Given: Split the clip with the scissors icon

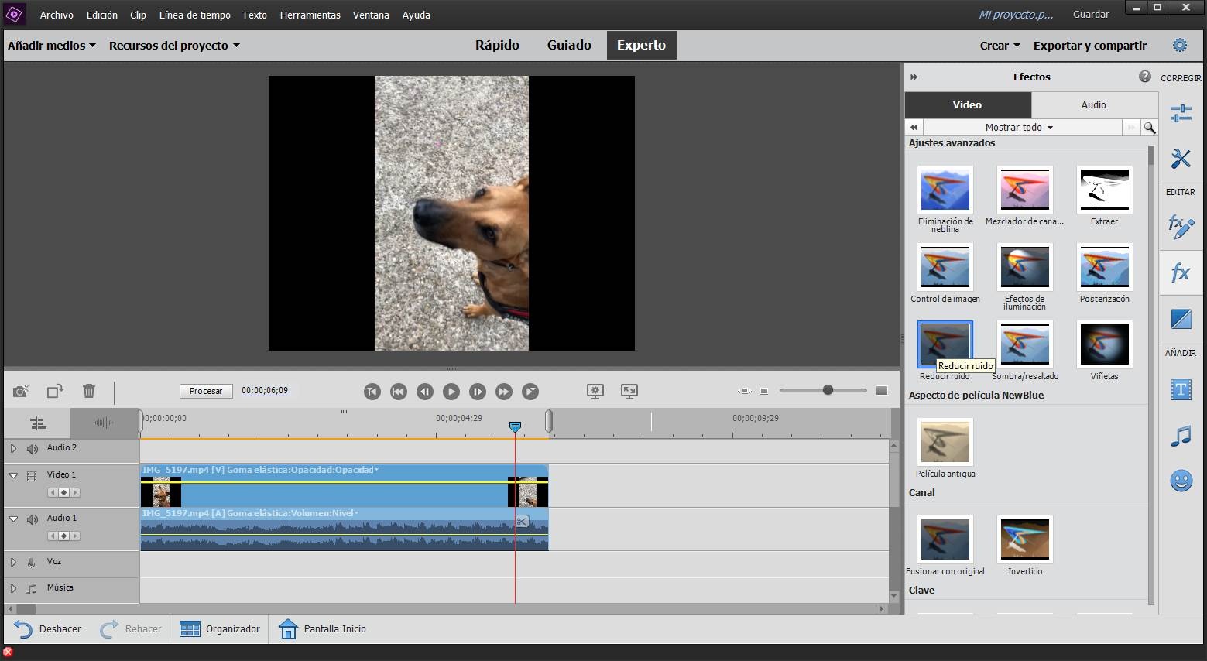Looking at the screenshot, I should point(522,522).
